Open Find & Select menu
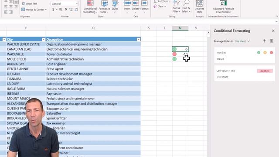 coord(186,7)
